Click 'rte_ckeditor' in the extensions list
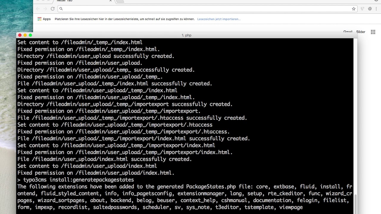 [285, 193]
